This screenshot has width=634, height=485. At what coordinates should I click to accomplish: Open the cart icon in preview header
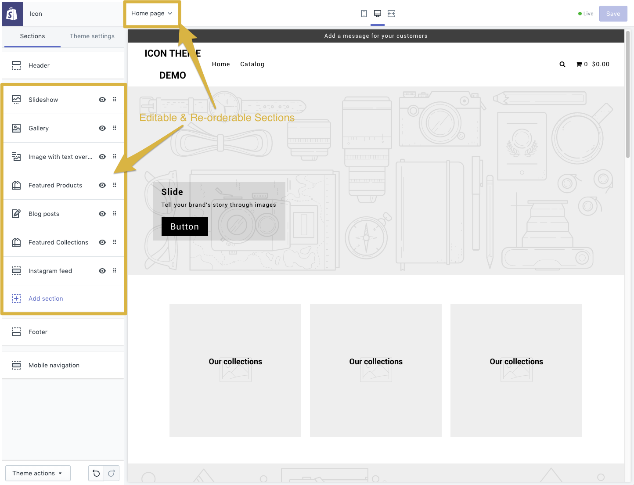[579, 64]
